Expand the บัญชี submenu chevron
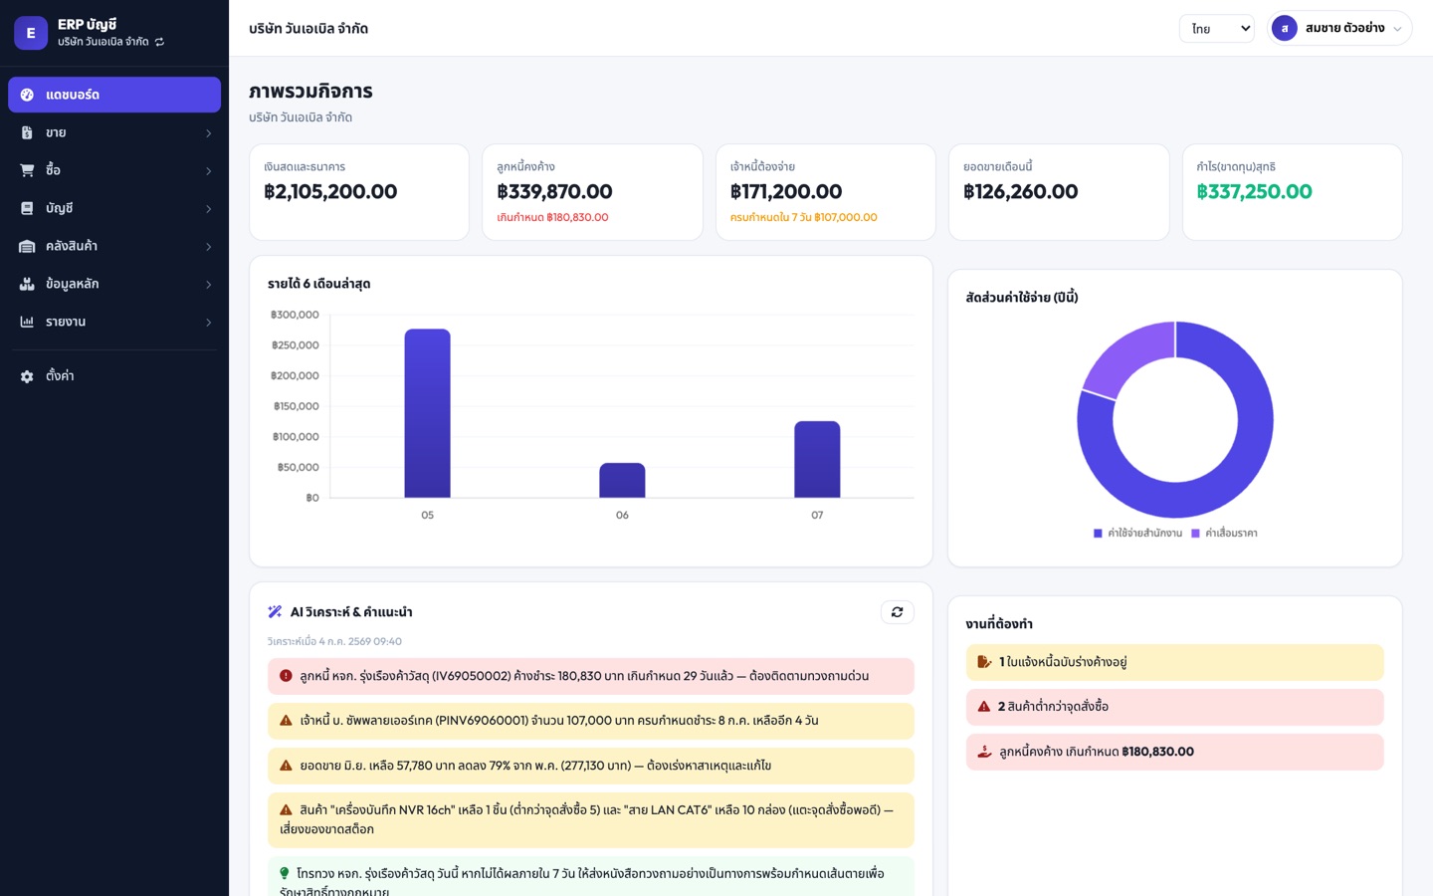1433x896 pixels. (x=208, y=209)
